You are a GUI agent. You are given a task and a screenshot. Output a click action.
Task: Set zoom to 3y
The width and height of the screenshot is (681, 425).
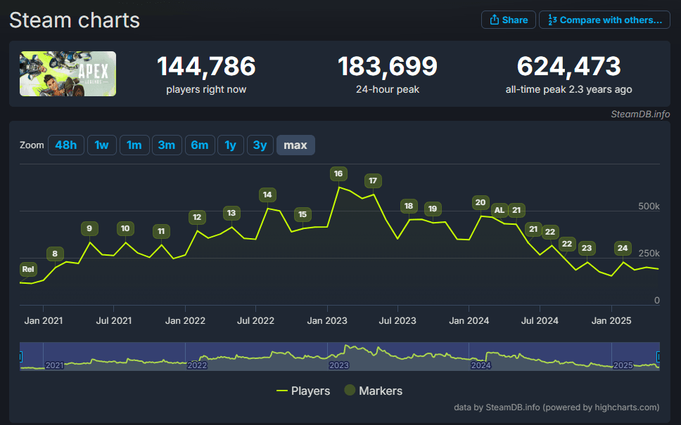coord(260,145)
